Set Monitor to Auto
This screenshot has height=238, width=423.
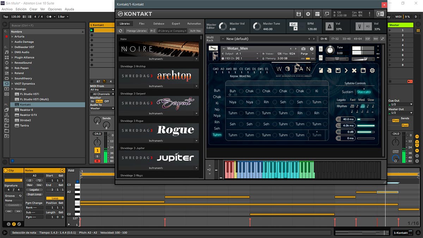point(99,101)
